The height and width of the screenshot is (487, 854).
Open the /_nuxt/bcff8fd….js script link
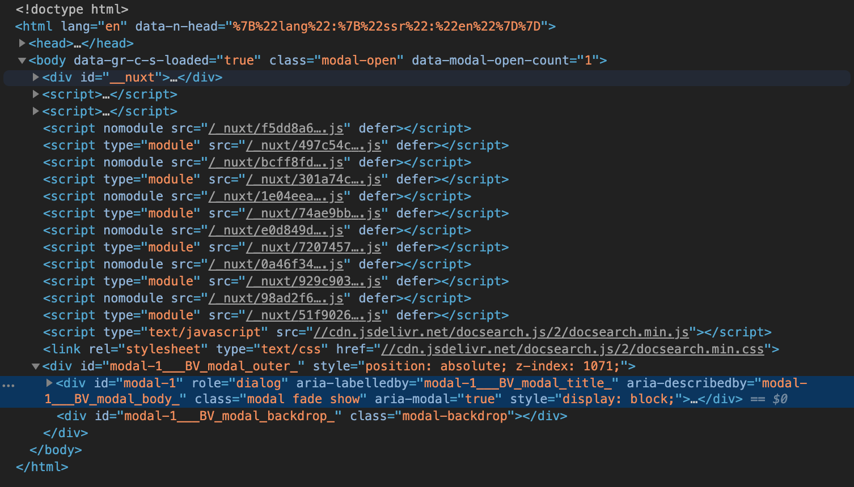[x=276, y=163]
